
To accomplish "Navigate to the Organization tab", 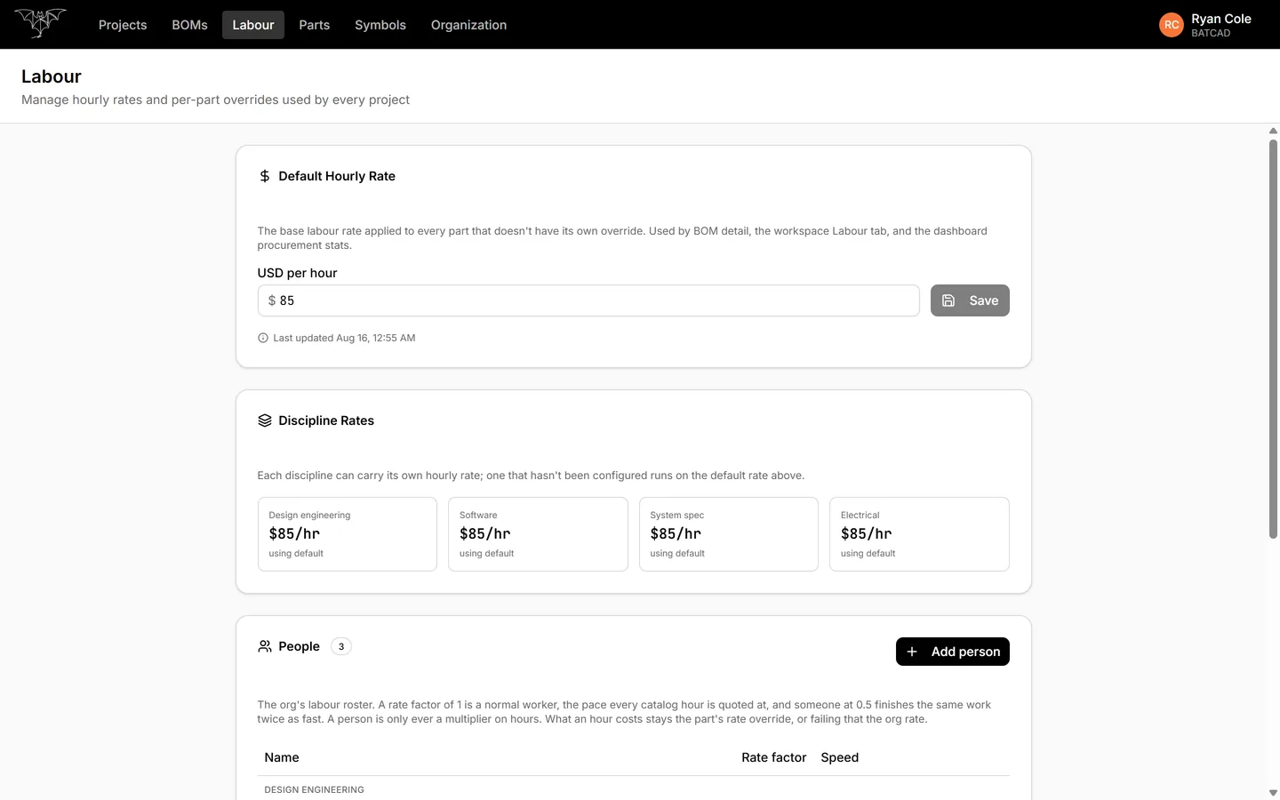I will tap(468, 25).
